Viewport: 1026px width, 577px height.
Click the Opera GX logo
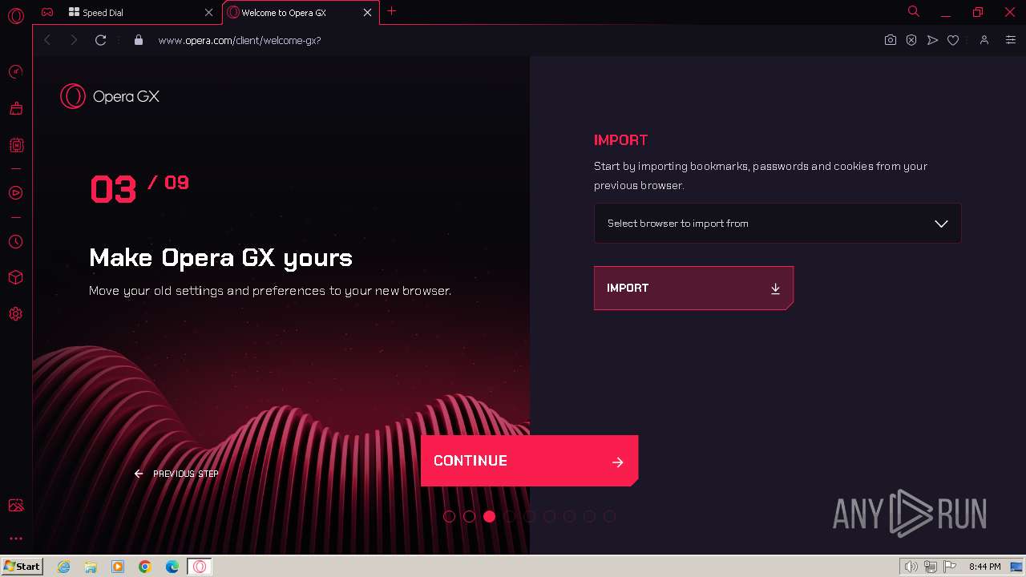pos(110,96)
